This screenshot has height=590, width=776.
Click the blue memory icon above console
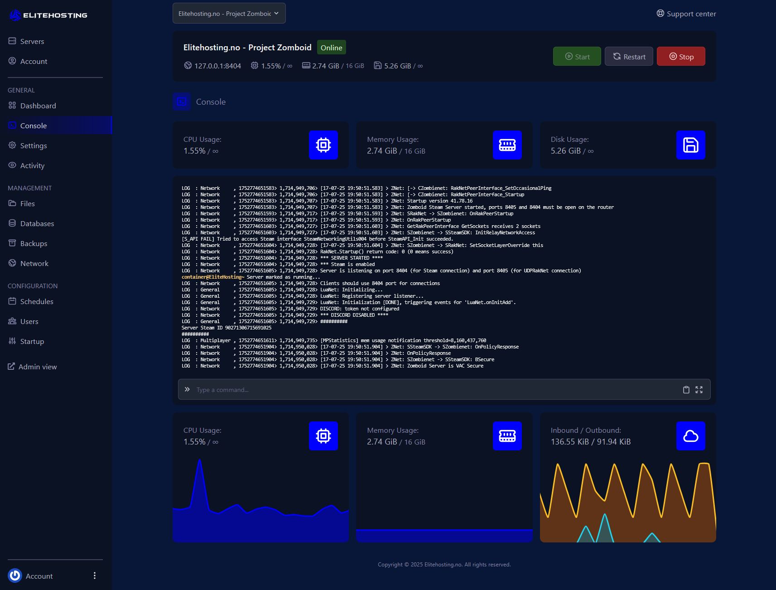tap(507, 145)
